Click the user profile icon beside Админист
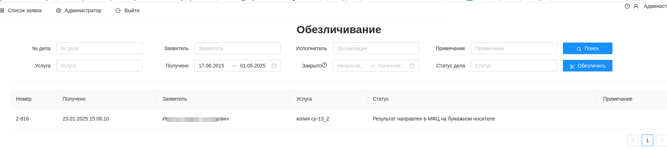The width and height of the screenshot is (667, 149). point(636,6)
